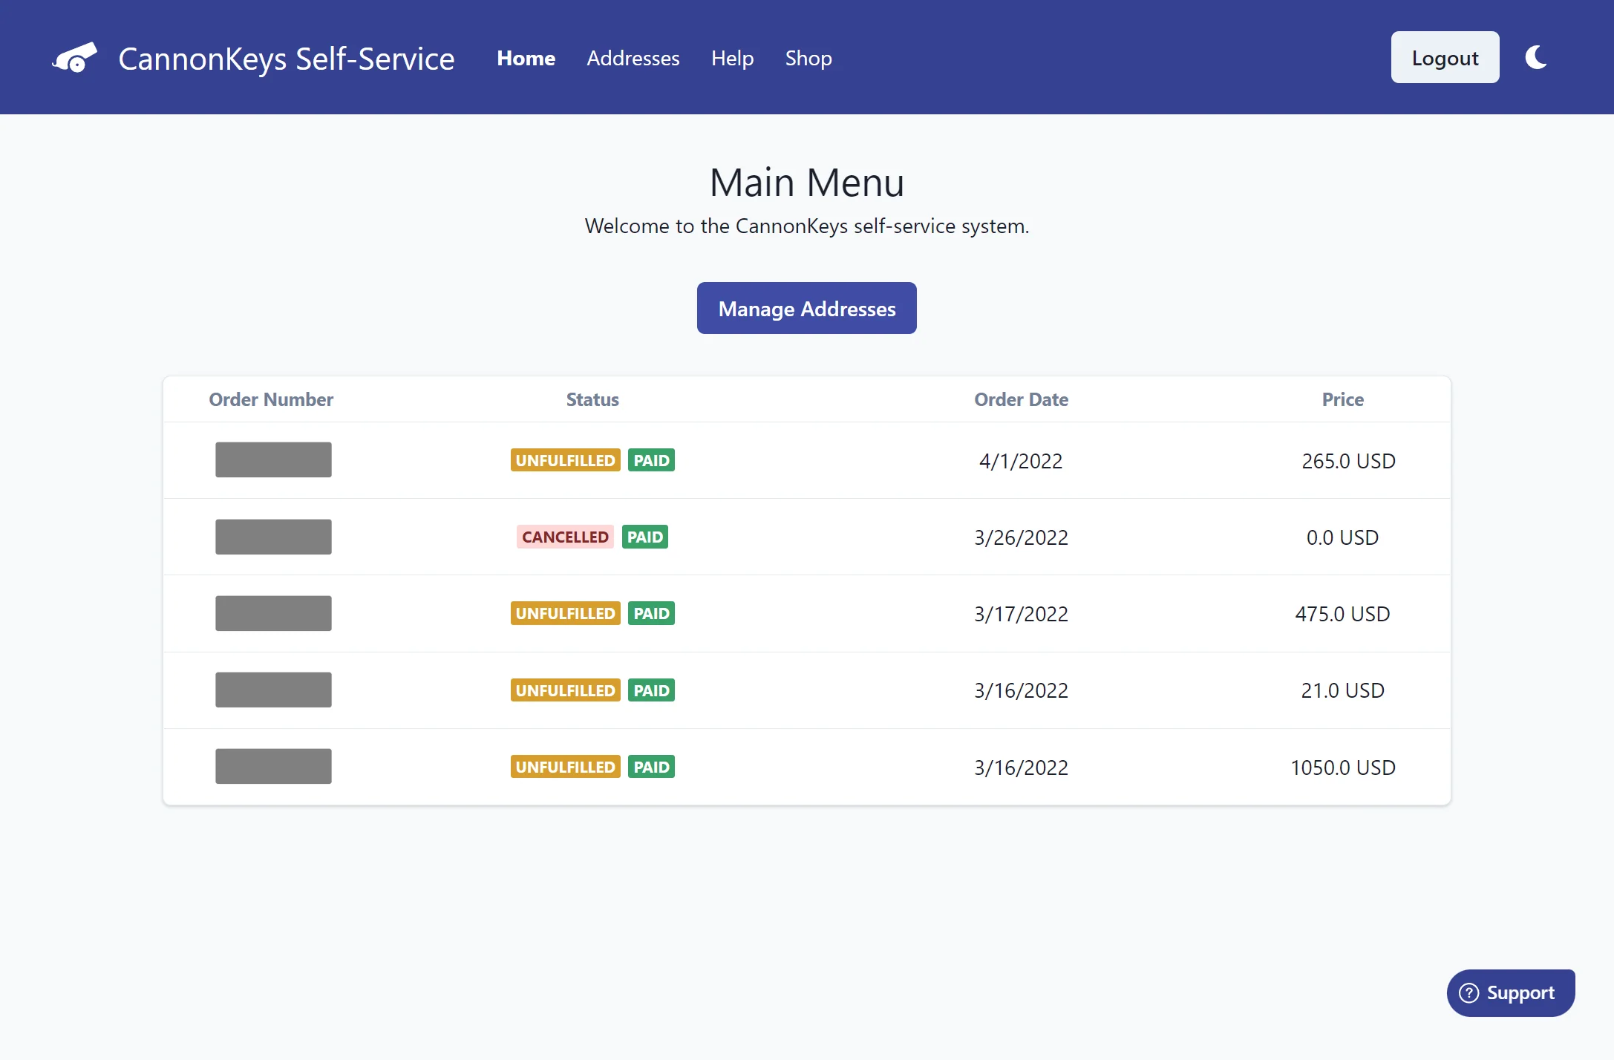Open the order number priced 1050.0 USD
1614x1060 pixels.
(273, 766)
